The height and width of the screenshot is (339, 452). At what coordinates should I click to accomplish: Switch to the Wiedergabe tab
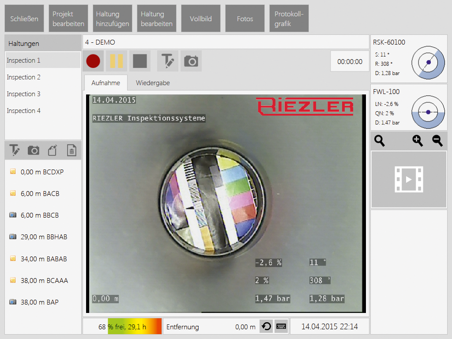153,83
